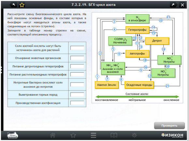
Task: Click the Детрит box in diagram
Action: 157,41
